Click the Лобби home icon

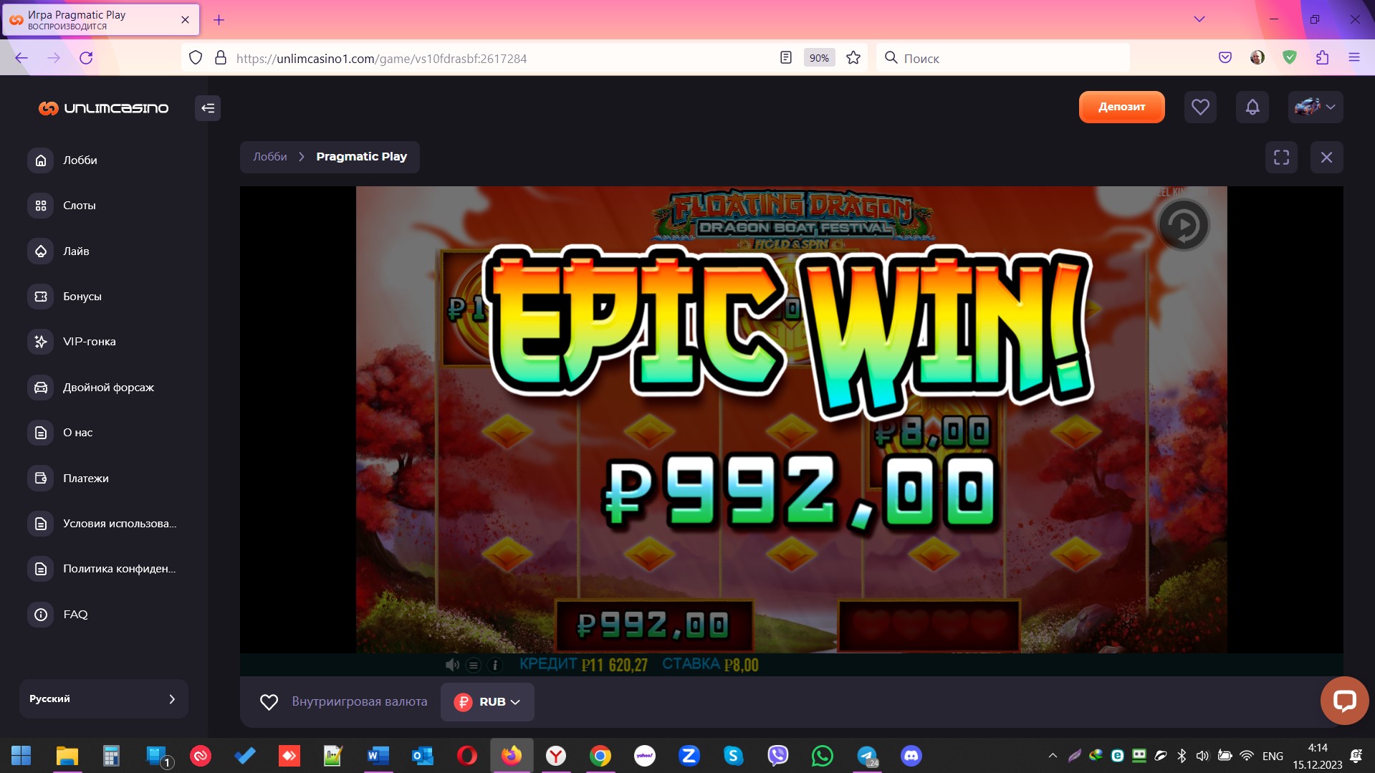pyautogui.click(x=41, y=160)
